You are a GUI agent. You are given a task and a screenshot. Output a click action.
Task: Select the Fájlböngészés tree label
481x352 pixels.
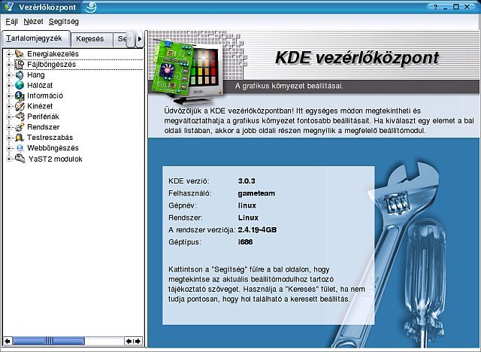pyautogui.click(x=52, y=65)
